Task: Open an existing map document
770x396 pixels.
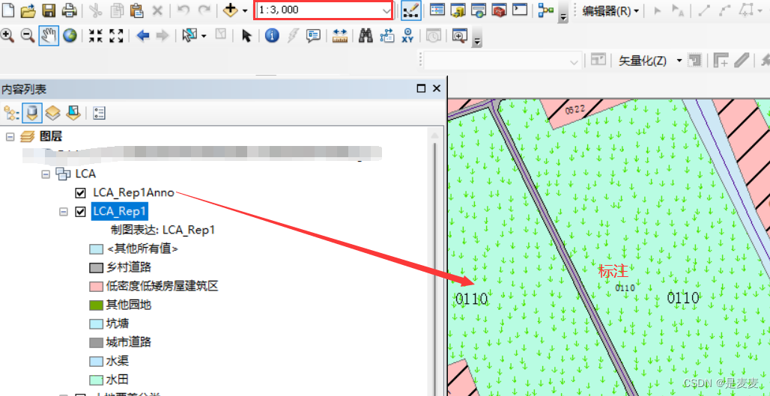Action: point(28,10)
